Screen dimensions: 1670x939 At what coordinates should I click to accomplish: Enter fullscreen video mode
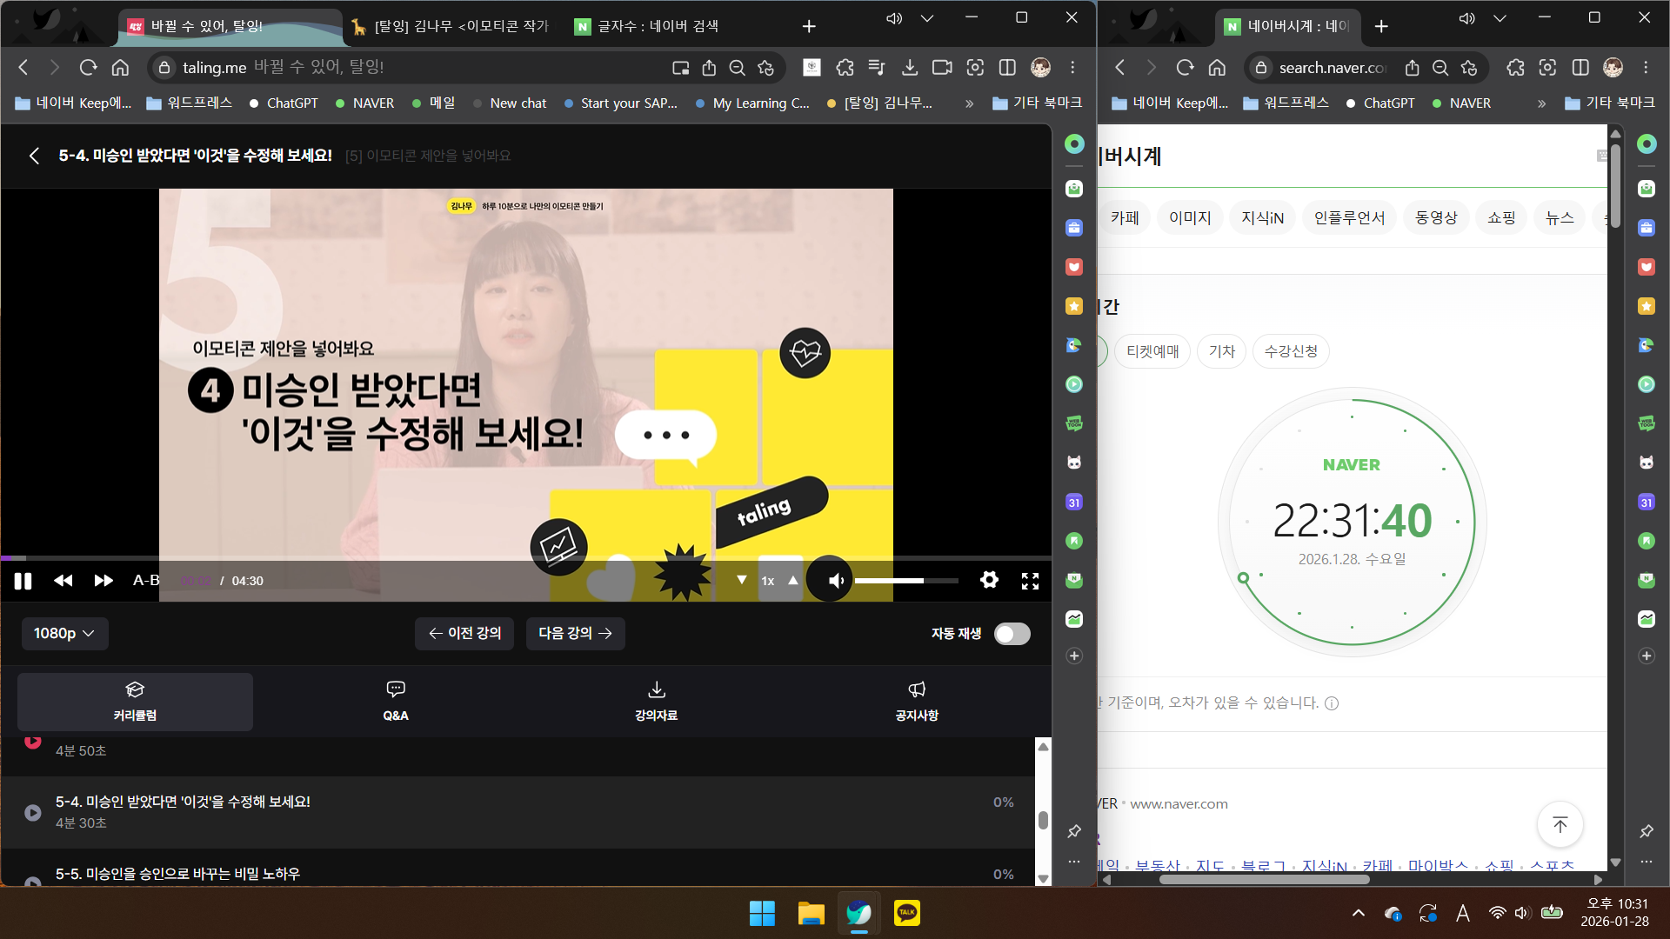pos(1030,581)
